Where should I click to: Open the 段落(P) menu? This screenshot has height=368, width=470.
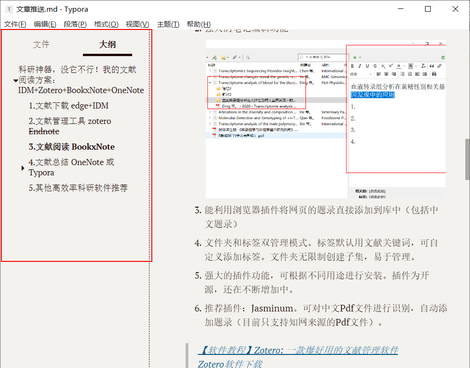click(x=75, y=24)
